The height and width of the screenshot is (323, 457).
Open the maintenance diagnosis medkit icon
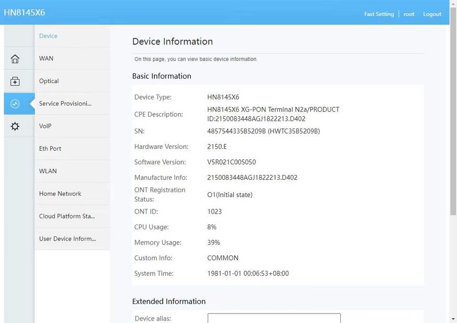(15, 81)
